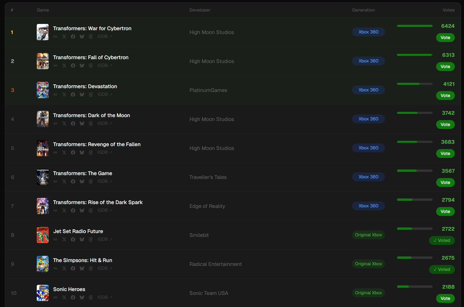Select the Xbox 360 tag on Fall of Cybertron

pyautogui.click(x=368, y=61)
